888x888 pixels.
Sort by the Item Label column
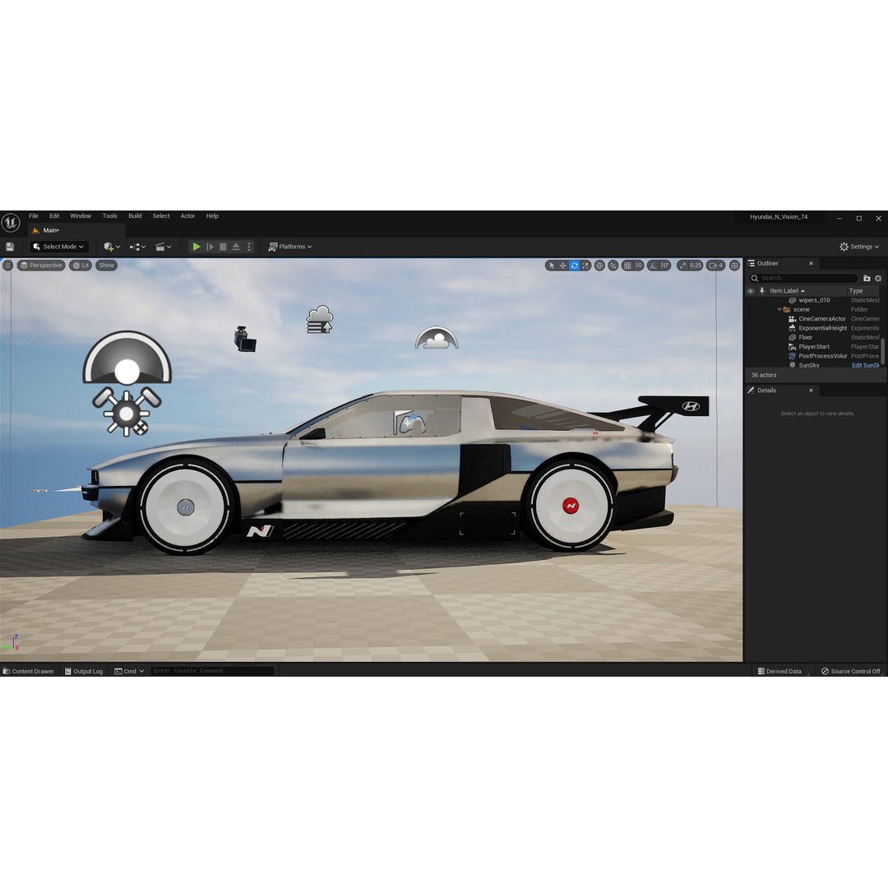click(x=787, y=291)
